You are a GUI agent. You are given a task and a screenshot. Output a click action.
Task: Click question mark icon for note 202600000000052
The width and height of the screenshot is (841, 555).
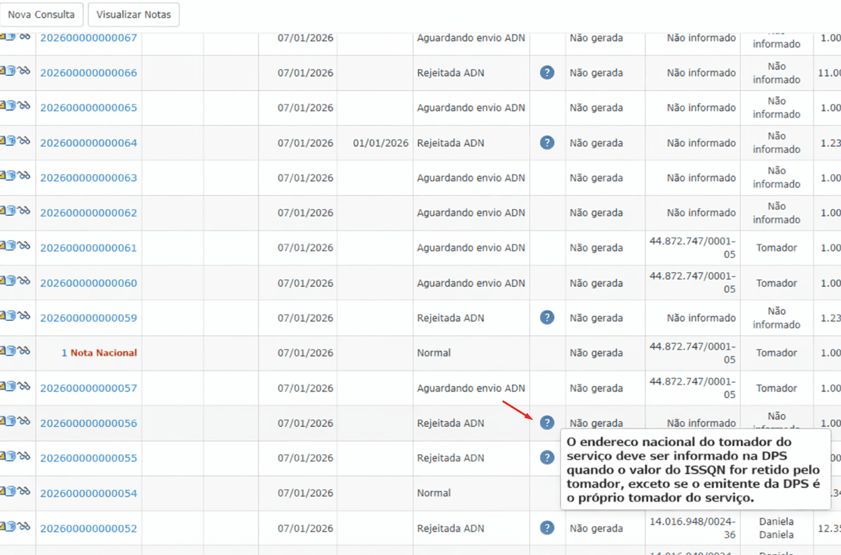point(547,528)
